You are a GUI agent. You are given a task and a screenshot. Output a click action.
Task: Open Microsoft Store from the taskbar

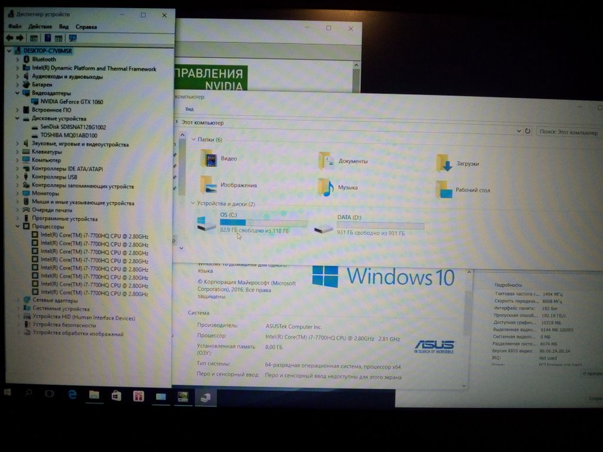click(116, 395)
